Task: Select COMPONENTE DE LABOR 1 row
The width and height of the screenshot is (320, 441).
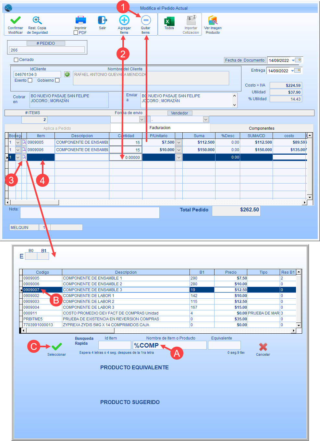Action: click(x=159, y=296)
